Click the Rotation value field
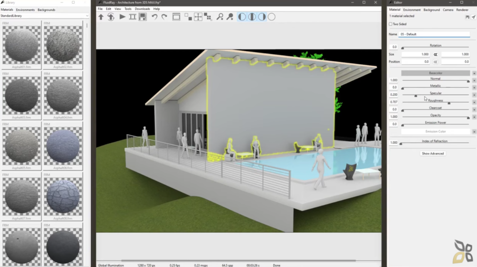This screenshot has width=477, height=267. coord(394,47)
